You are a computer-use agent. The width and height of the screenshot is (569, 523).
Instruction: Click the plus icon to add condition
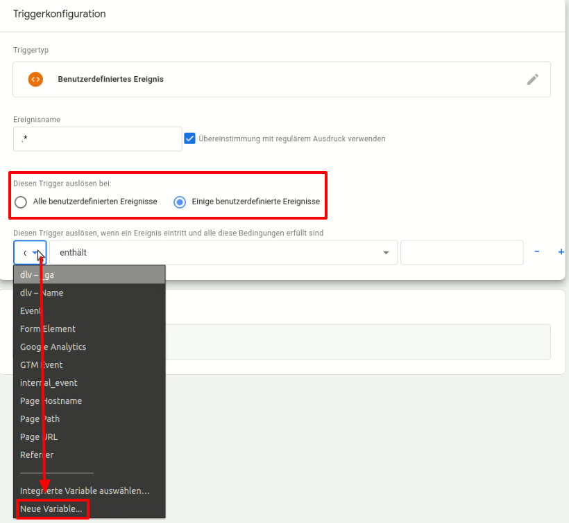pos(561,252)
